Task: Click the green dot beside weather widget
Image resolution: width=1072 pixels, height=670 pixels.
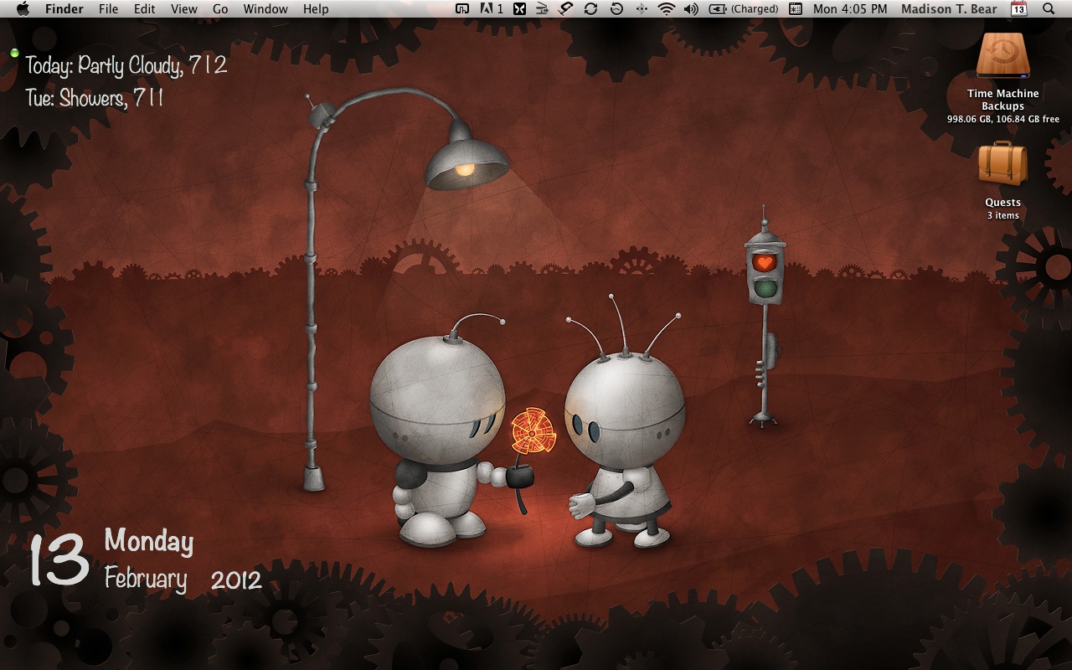Action: click(x=14, y=53)
